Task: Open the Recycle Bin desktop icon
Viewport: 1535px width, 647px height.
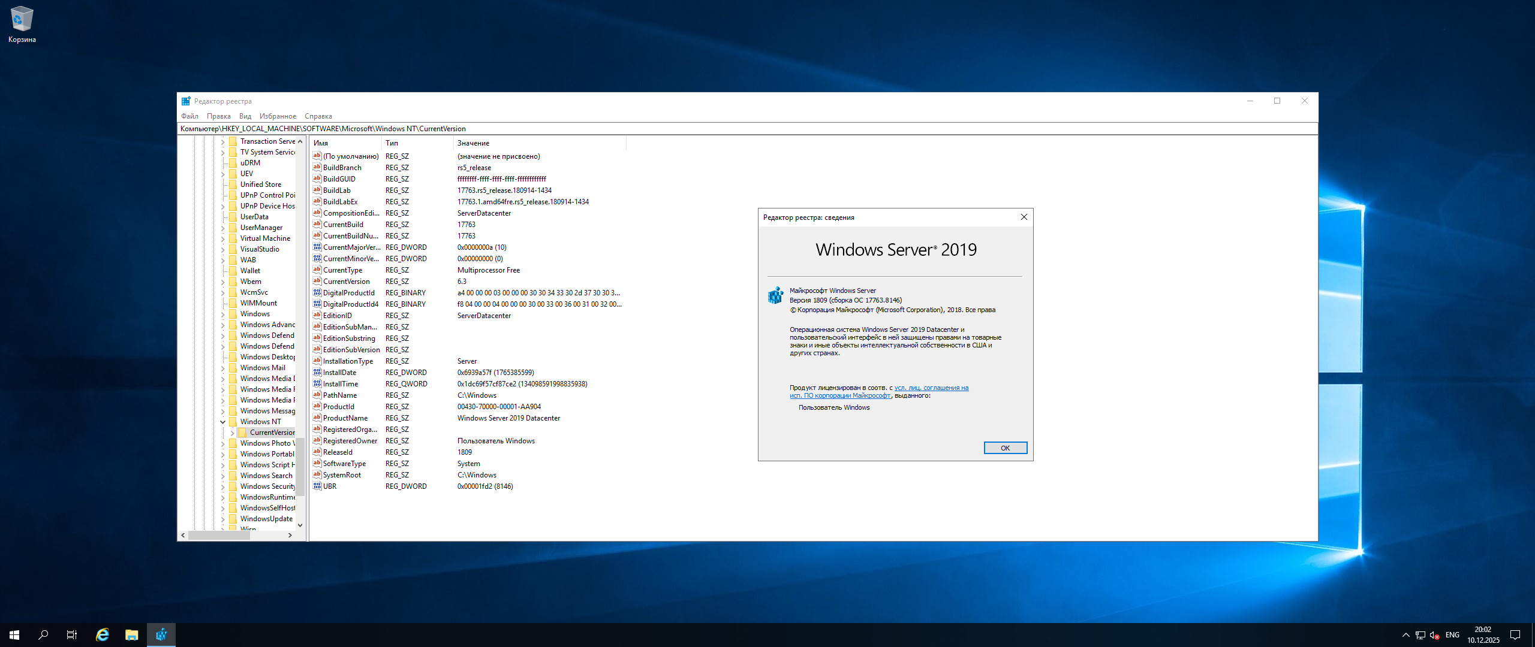Action: pos(22,19)
